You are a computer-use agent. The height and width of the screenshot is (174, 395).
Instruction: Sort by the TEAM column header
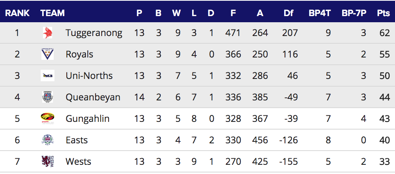(52, 13)
